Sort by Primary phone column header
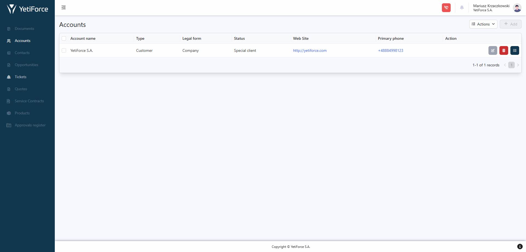Image resolution: width=526 pixels, height=252 pixels. click(x=391, y=38)
